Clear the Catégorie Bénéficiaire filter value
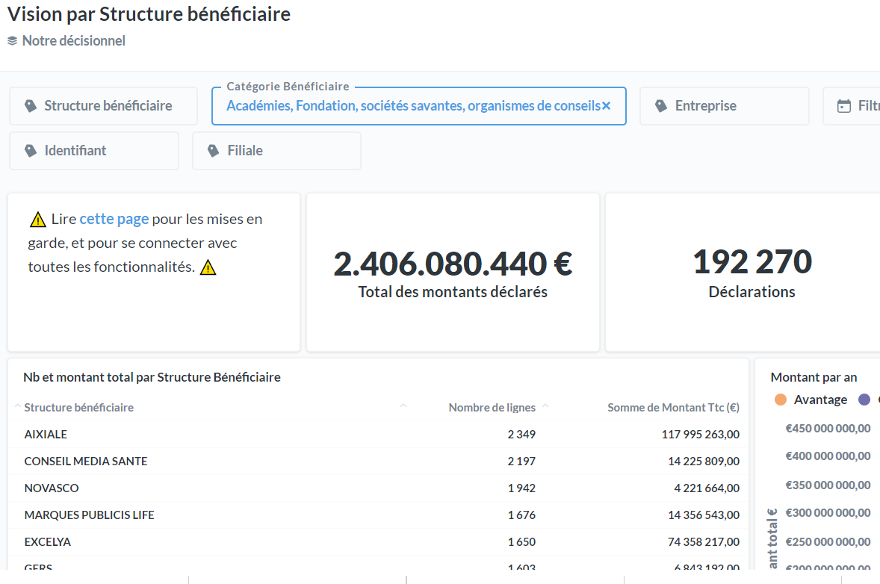 pos(607,106)
